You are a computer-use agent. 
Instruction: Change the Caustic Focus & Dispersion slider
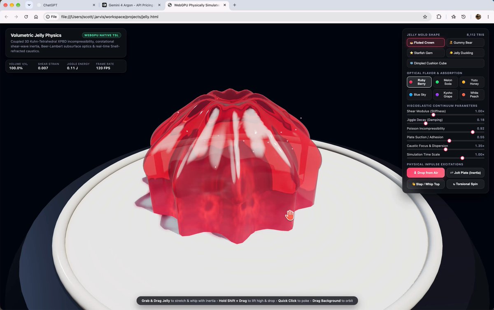(445, 149)
